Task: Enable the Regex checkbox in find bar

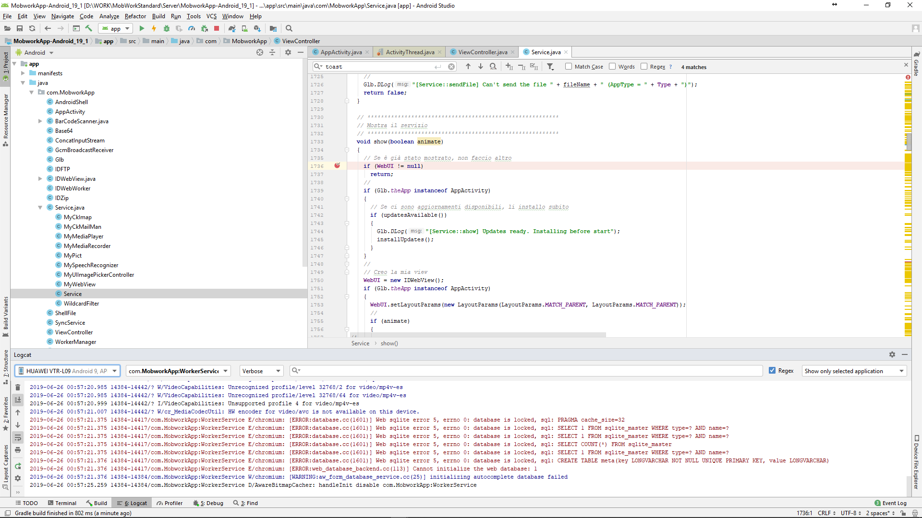Action: pyautogui.click(x=644, y=67)
